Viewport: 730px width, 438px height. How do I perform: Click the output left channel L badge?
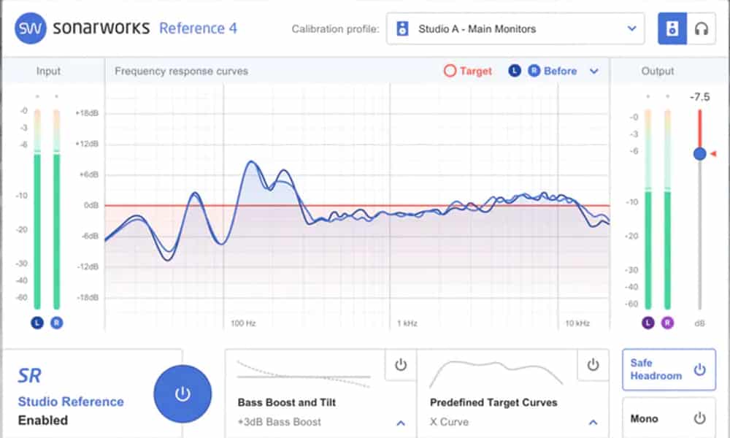(x=648, y=323)
